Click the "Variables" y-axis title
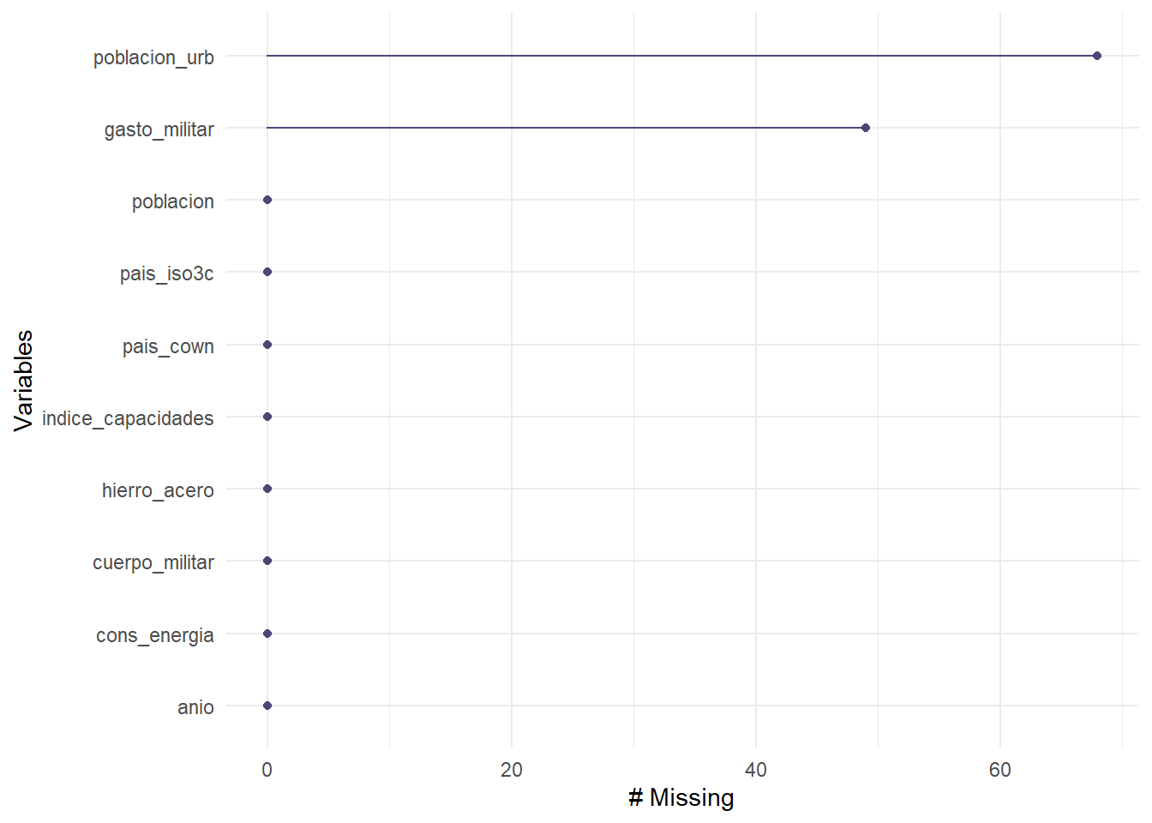This screenshot has height=823, width=1152. (x=24, y=380)
